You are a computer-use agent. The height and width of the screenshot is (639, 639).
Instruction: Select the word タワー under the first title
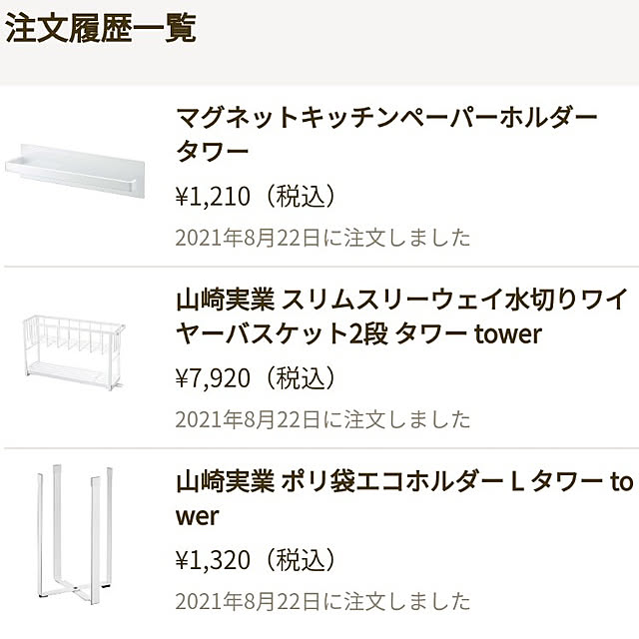pos(213,151)
